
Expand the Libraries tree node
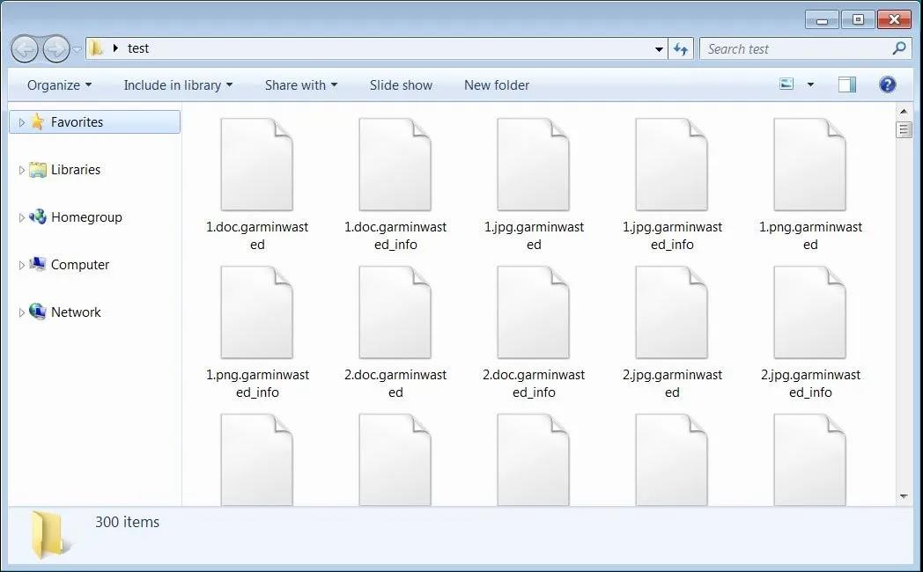click(21, 170)
